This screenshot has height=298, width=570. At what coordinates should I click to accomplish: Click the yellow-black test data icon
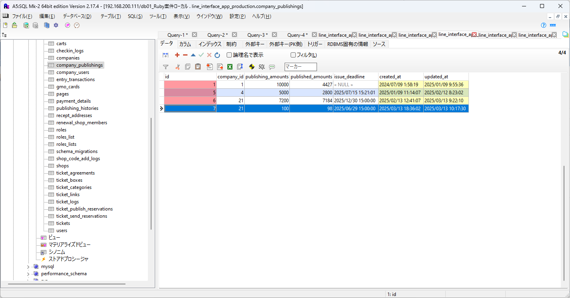252,67
